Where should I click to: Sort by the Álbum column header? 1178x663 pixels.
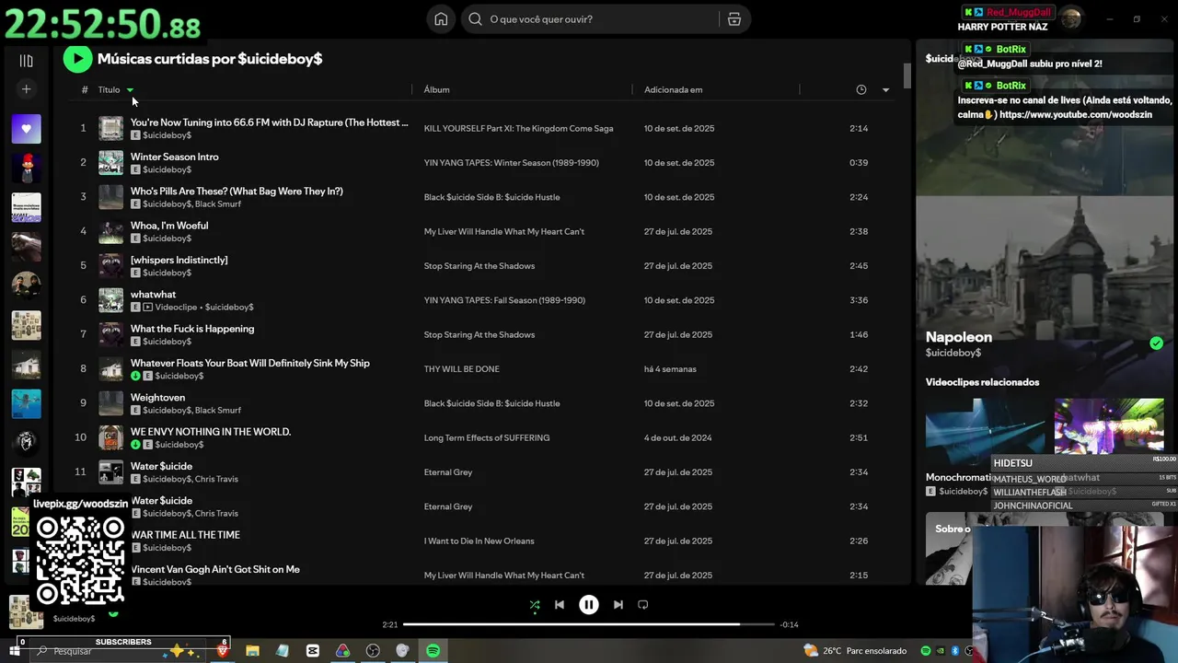[x=436, y=89]
